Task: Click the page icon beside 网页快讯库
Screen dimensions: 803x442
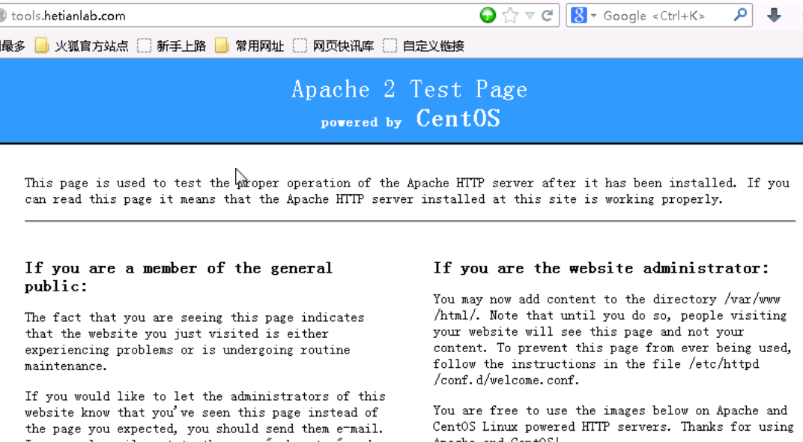Action: (x=300, y=46)
